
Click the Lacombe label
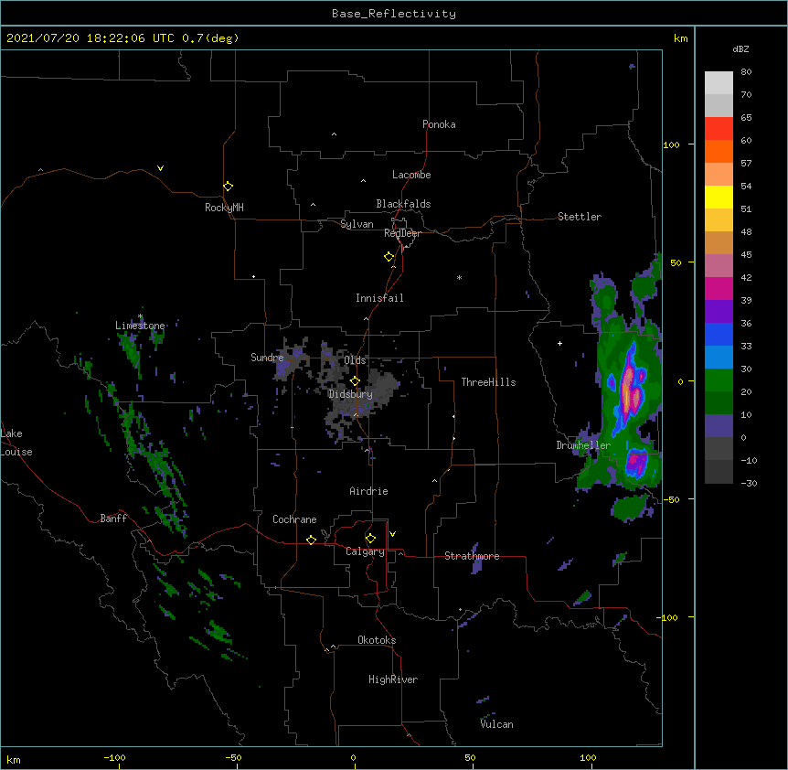[411, 175]
